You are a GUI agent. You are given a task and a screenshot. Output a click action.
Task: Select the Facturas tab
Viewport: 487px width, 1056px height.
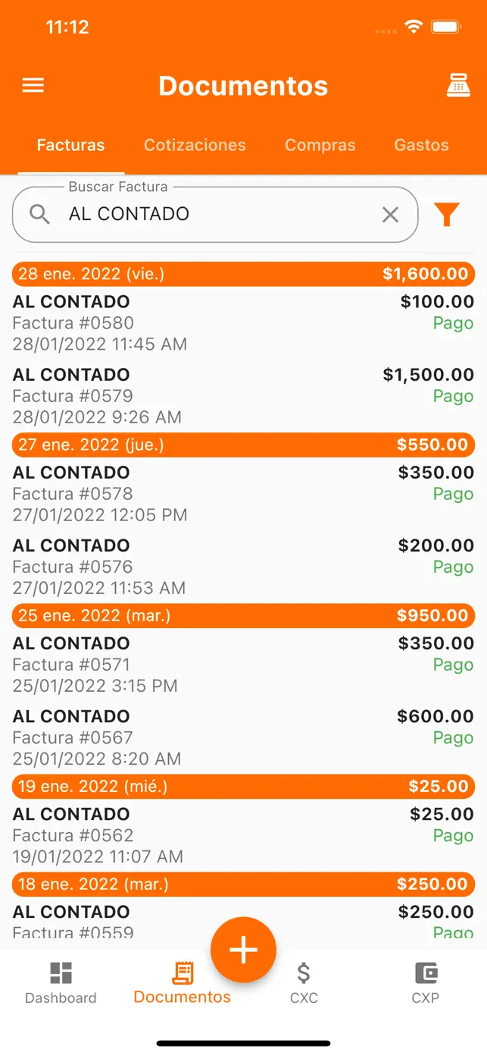[70, 145]
